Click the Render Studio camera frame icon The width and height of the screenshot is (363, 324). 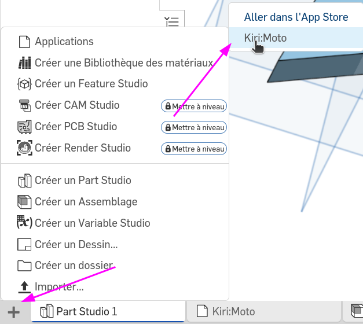pyautogui.click(x=24, y=148)
